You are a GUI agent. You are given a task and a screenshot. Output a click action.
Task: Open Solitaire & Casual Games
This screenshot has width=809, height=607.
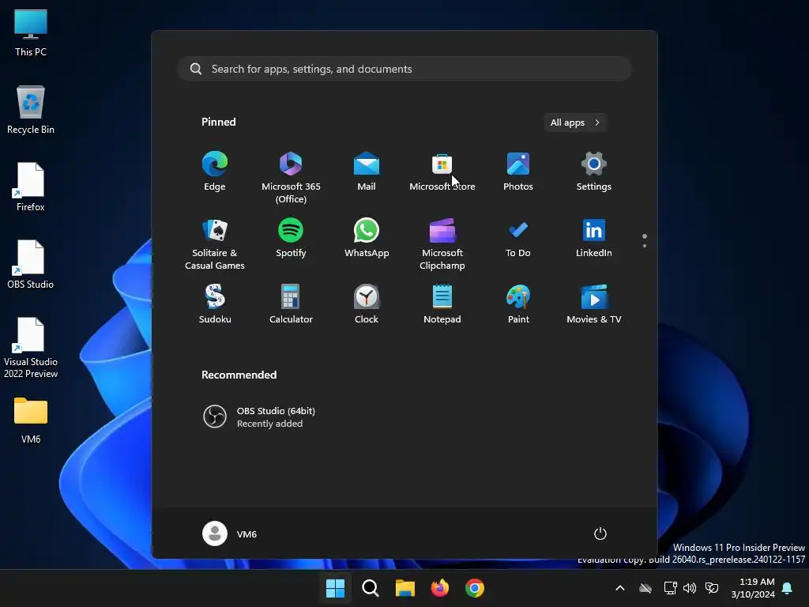tap(215, 243)
